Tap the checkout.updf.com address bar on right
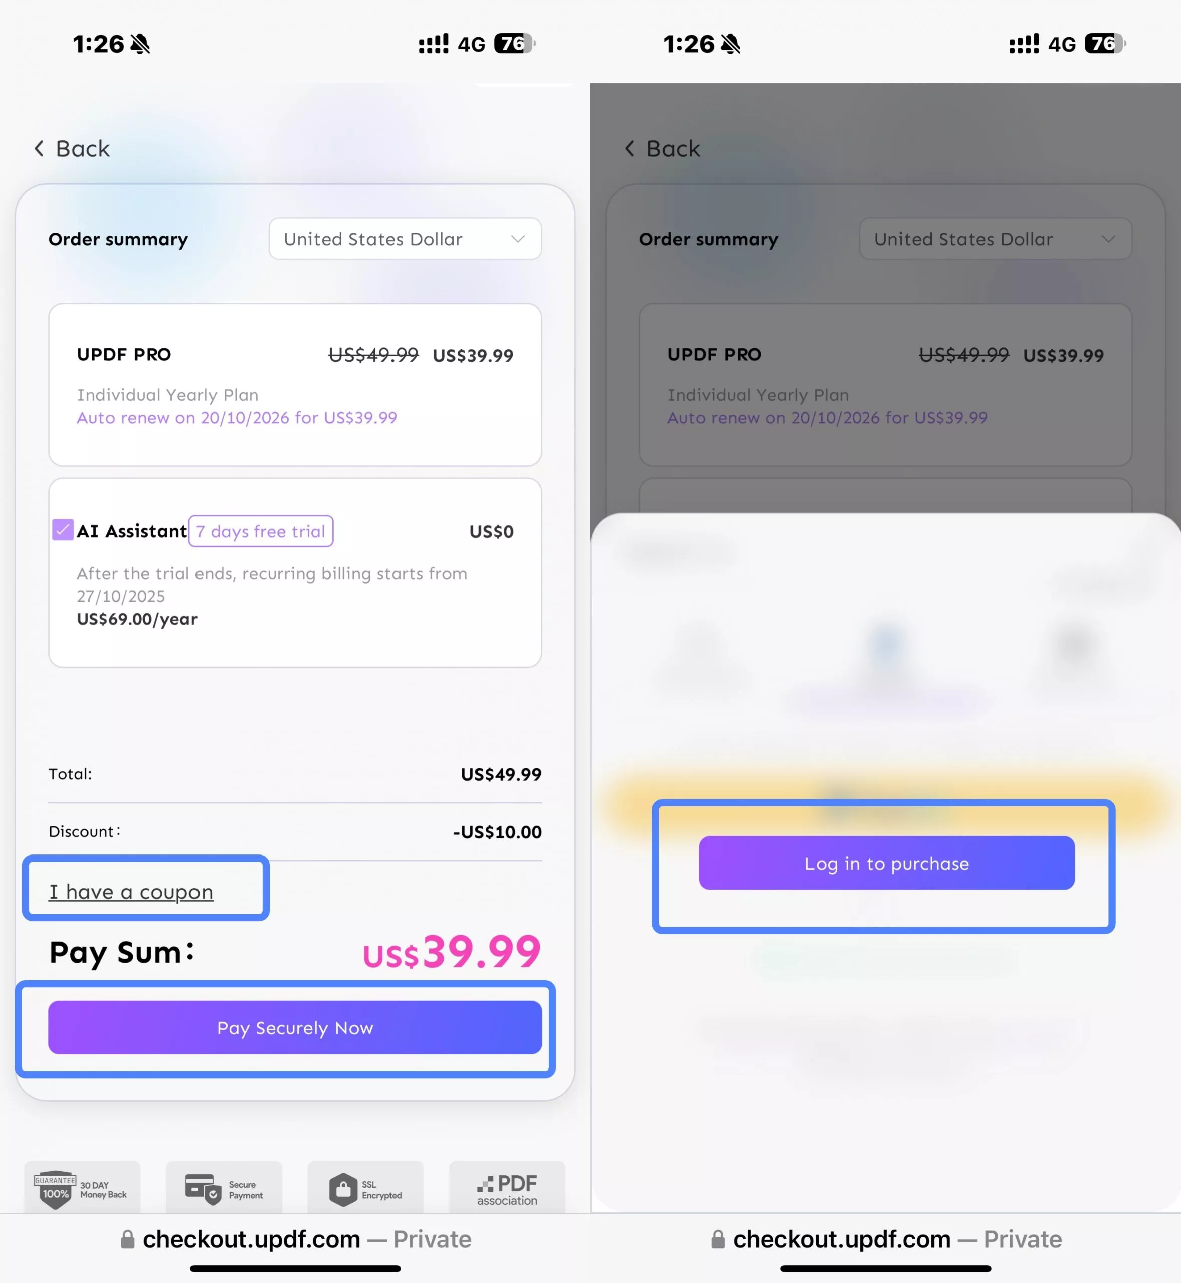 (x=886, y=1239)
